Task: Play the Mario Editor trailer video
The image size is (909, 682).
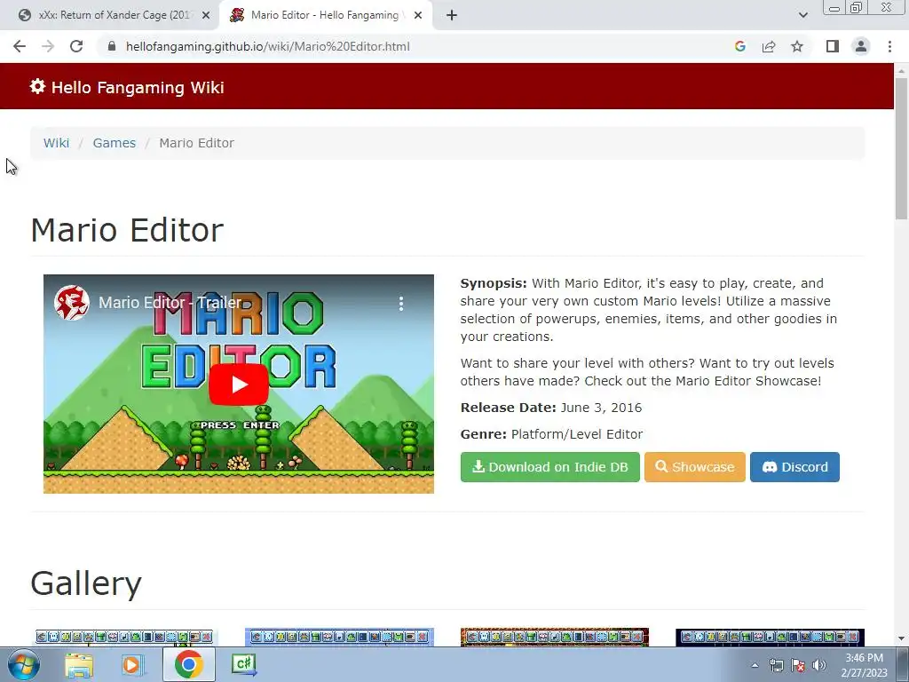Action: (238, 385)
